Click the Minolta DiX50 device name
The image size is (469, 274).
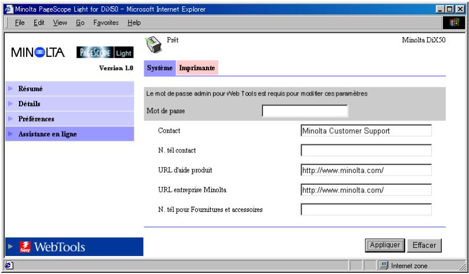[x=423, y=40]
